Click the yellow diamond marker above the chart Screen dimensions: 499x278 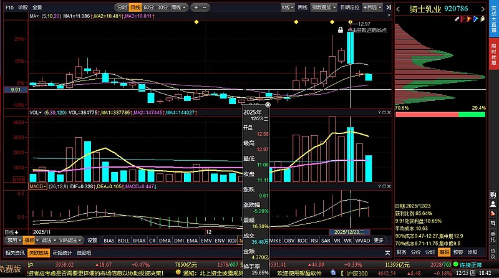pyautogui.click(x=196, y=22)
